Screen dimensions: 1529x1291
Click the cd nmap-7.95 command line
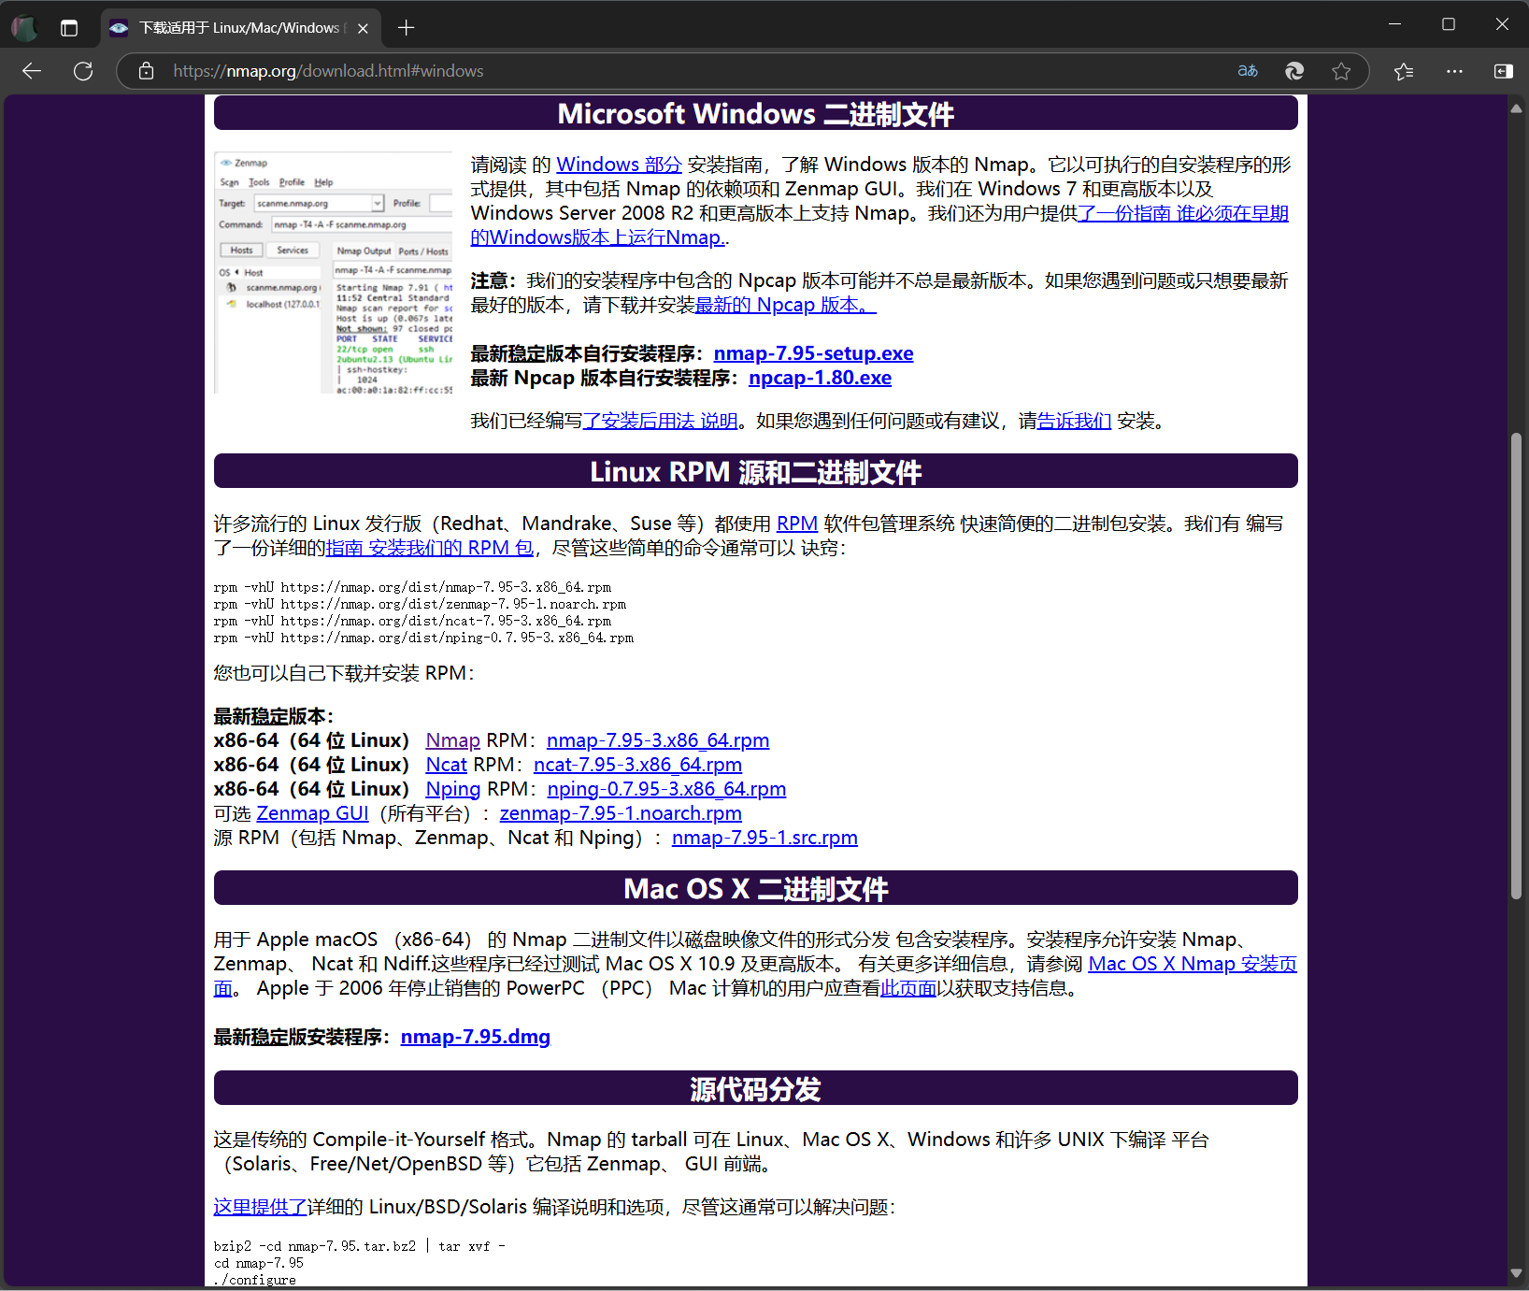[259, 1263]
